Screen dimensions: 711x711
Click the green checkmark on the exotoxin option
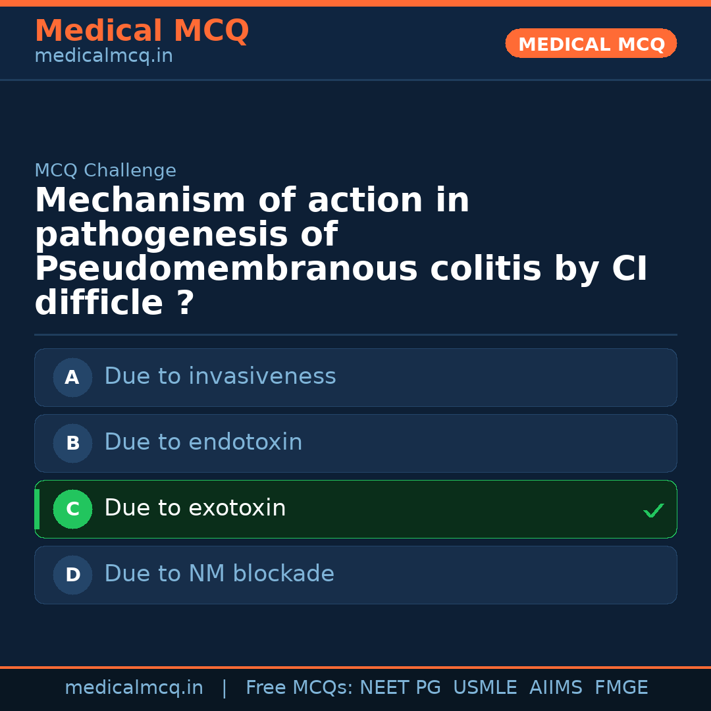point(653,510)
